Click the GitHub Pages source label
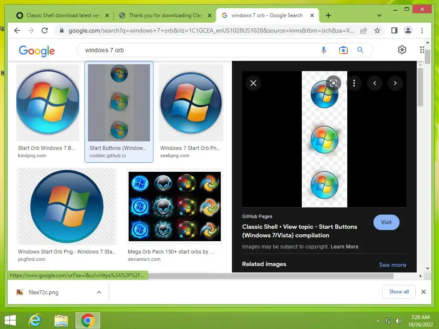 (x=257, y=216)
